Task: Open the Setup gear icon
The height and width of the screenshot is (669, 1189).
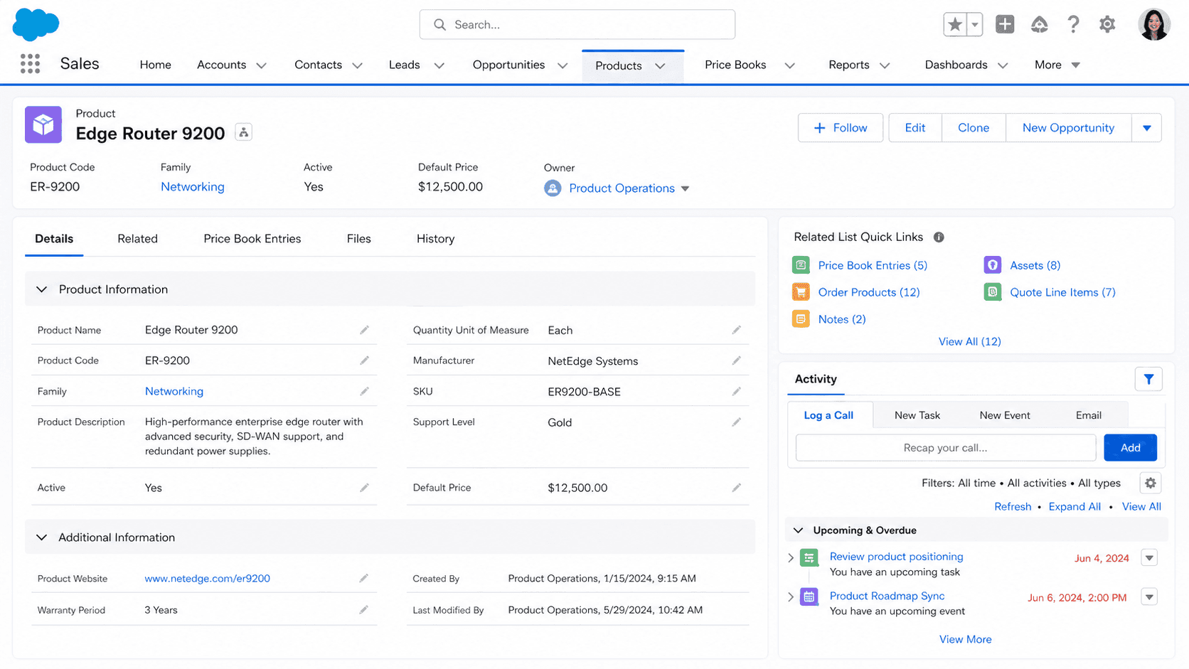Action: [x=1107, y=24]
